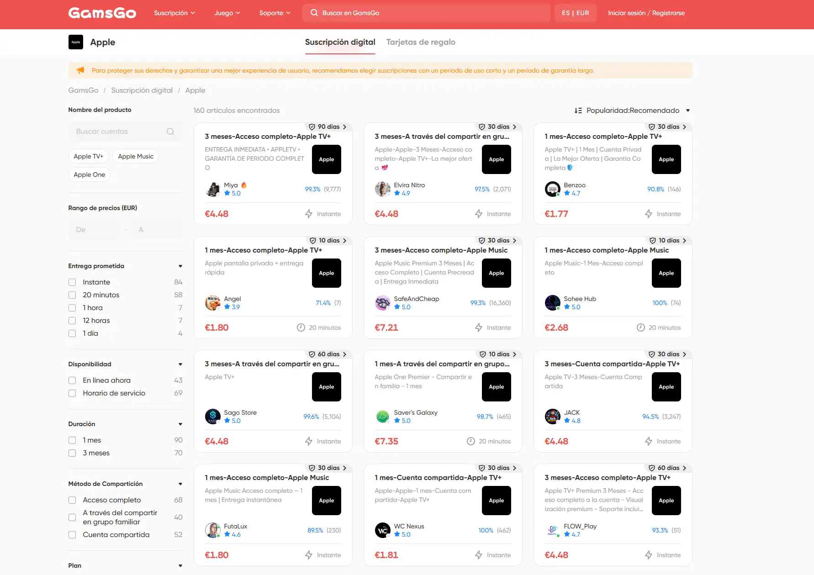Tick the Acceso completo checkbox
Image resolution: width=814 pixels, height=575 pixels.
click(72, 500)
